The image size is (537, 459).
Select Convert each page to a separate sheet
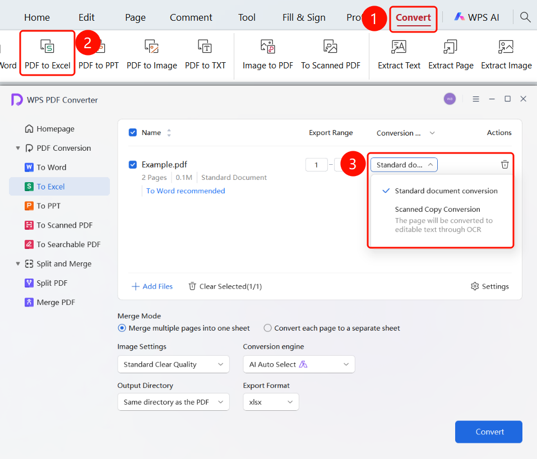coord(267,328)
